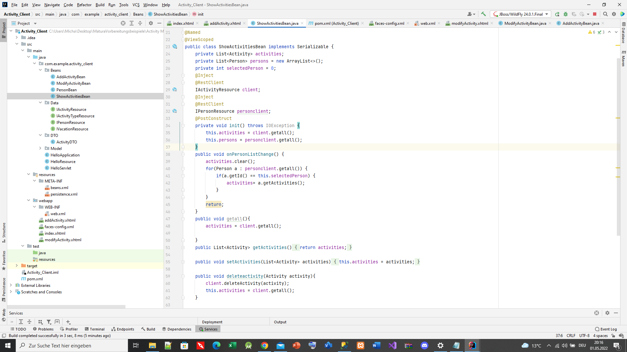Toggle the Terminal tool window button

click(x=94, y=329)
